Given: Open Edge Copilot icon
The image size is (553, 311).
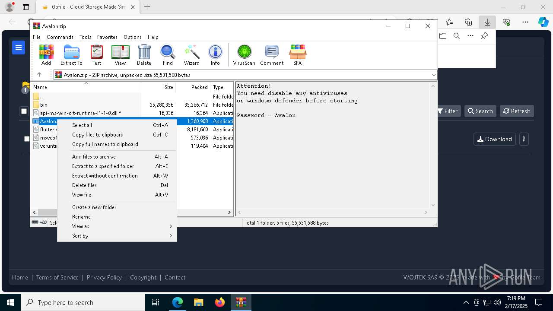Looking at the screenshot, I should click(x=543, y=22).
